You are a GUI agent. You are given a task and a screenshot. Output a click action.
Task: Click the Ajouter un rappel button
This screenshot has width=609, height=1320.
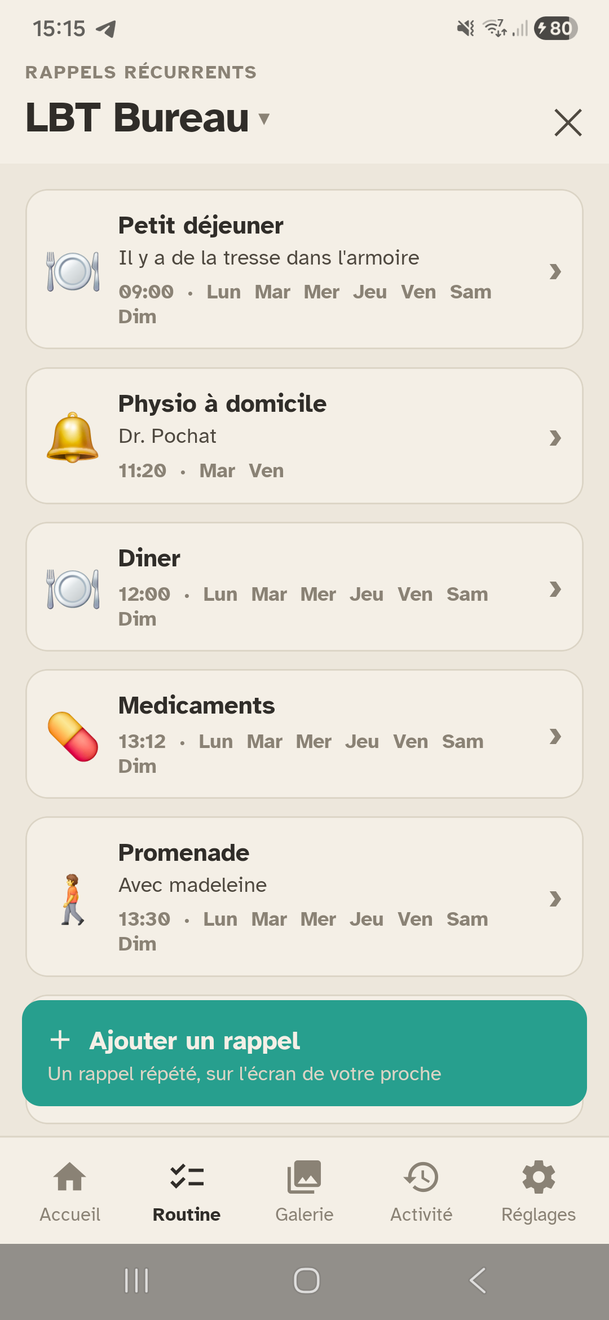click(x=304, y=1053)
